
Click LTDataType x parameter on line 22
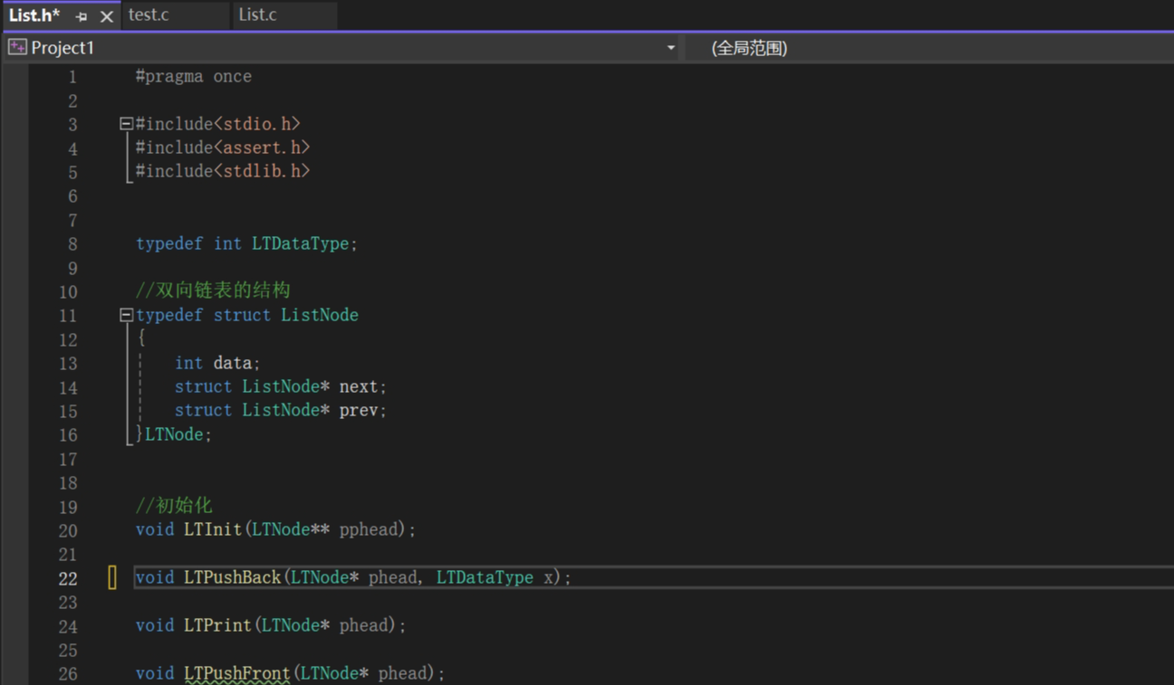[x=495, y=577]
